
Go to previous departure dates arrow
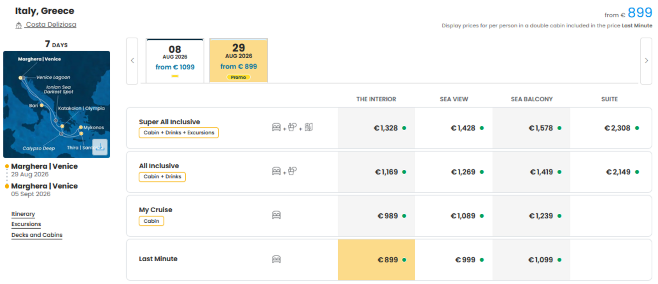132,61
